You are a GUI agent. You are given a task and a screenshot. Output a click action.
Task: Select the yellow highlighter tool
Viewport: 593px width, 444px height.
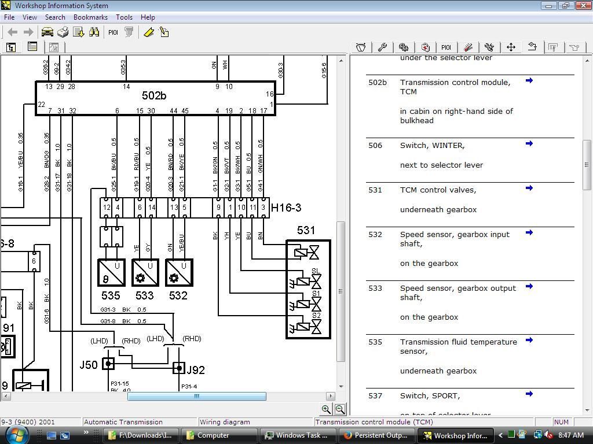click(149, 32)
